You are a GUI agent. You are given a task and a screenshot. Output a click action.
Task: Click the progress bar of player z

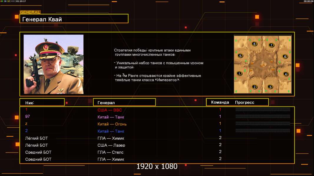(262, 123)
